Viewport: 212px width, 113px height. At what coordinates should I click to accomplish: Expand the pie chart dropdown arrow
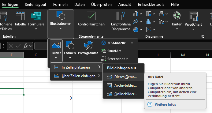click(141, 30)
